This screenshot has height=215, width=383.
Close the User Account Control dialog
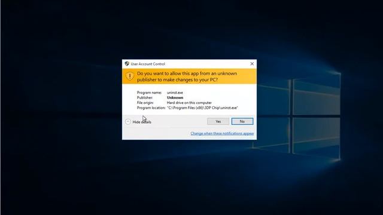[x=252, y=64]
